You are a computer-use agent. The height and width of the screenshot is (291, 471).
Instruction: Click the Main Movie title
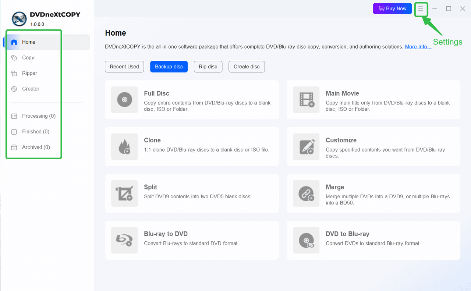coord(342,93)
